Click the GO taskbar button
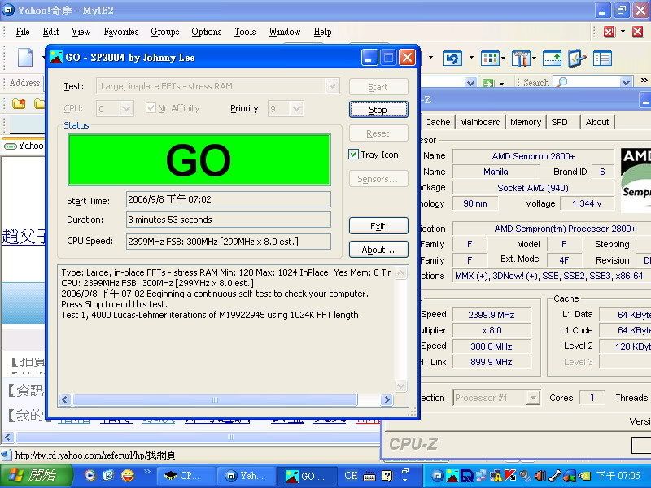This screenshot has width=651, height=488. click(308, 476)
